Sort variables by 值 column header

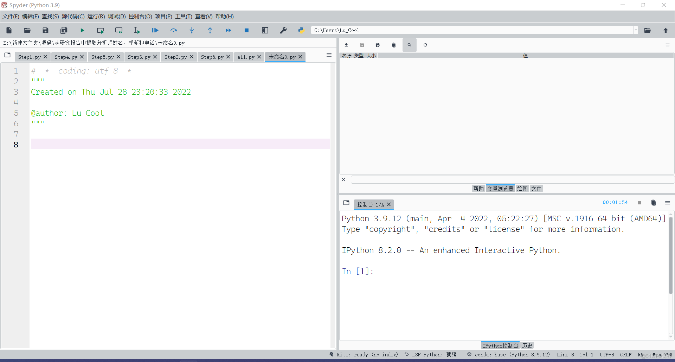(525, 56)
